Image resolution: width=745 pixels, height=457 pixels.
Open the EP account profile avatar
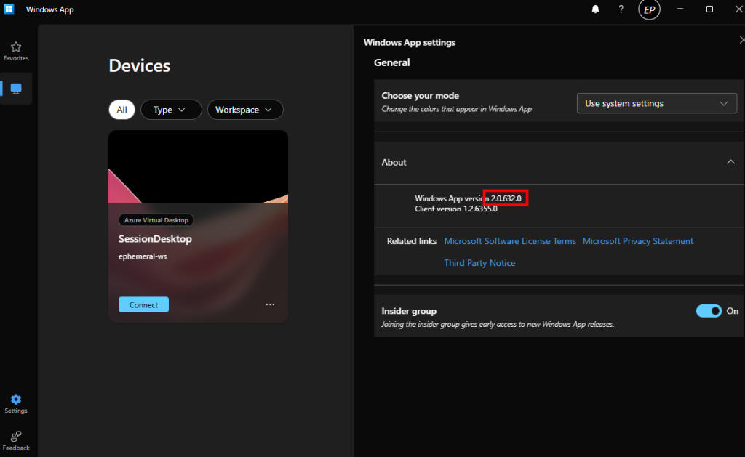pyautogui.click(x=649, y=9)
